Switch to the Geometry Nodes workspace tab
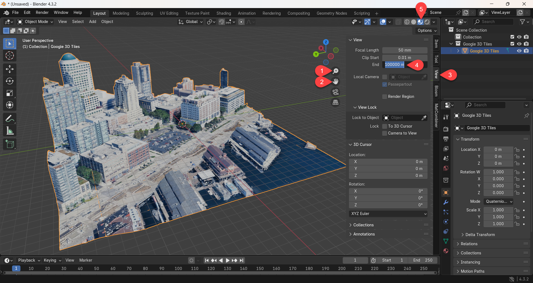This screenshot has width=533, height=283. [x=332, y=13]
